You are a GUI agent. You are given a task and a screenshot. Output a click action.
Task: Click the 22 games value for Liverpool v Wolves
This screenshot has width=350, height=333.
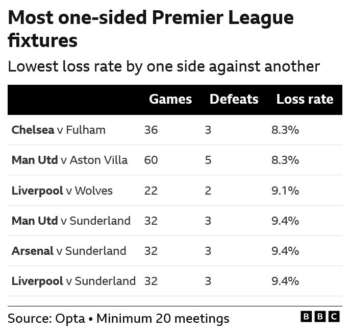[x=151, y=191]
